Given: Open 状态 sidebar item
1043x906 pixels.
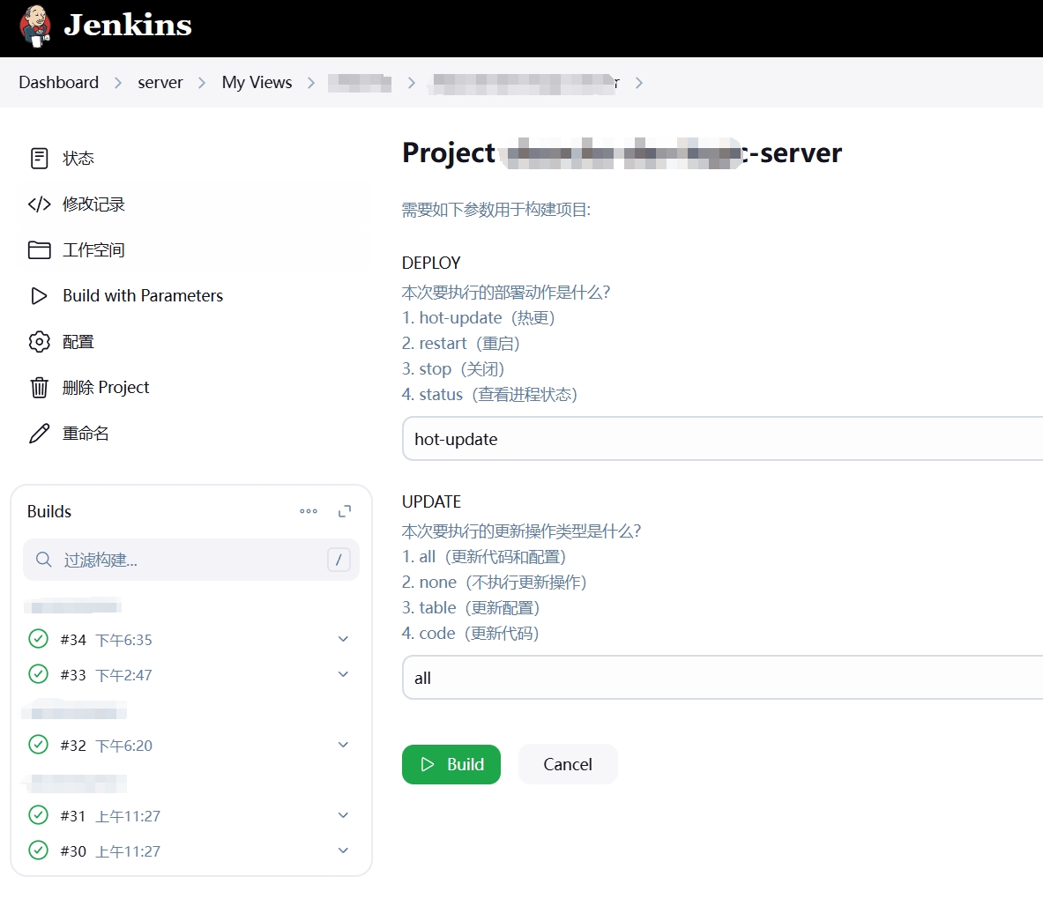Looking at the screenshot, I should click(x=78, y=159).
